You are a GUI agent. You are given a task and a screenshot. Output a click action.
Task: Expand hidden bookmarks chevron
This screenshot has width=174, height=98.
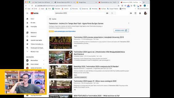pyautogui.click(x=135, y=9)
